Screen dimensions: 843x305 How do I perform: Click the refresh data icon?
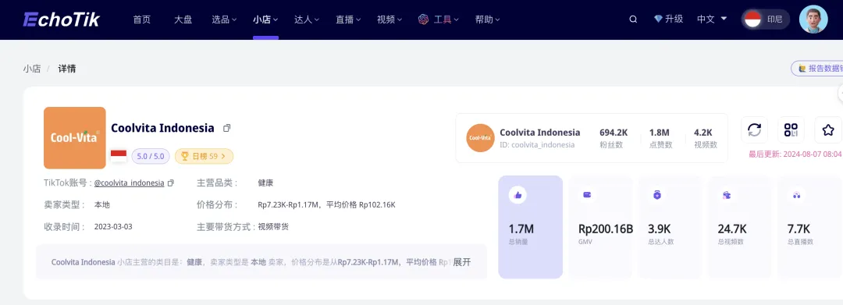point(754,130)
